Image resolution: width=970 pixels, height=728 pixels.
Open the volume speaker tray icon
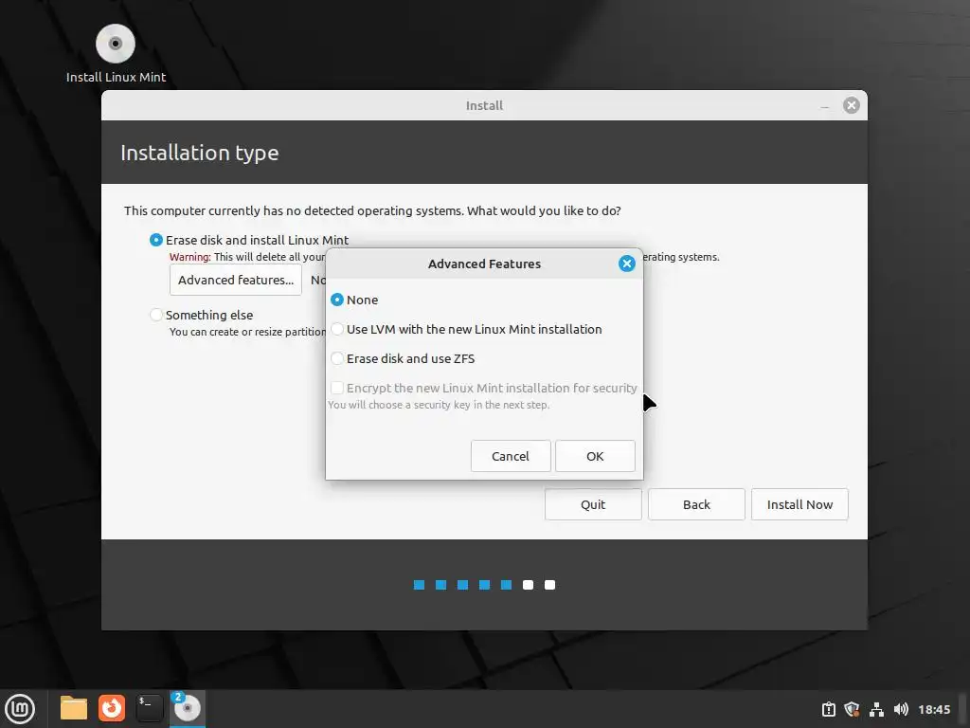click(x=901, y=709)
